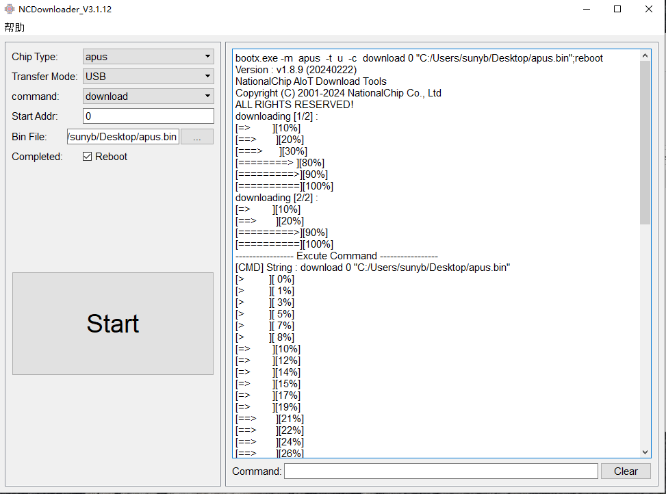Click the vertical scrollbar thumb in log
This screenshot has height=494, width=666.
pyautogui.click(x=645, y=142)
